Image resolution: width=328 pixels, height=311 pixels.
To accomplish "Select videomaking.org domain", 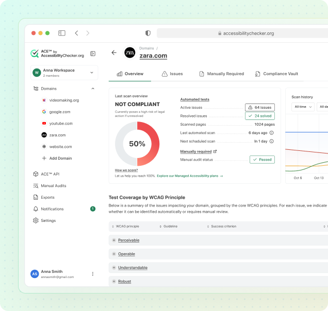I will click(64, 100).
